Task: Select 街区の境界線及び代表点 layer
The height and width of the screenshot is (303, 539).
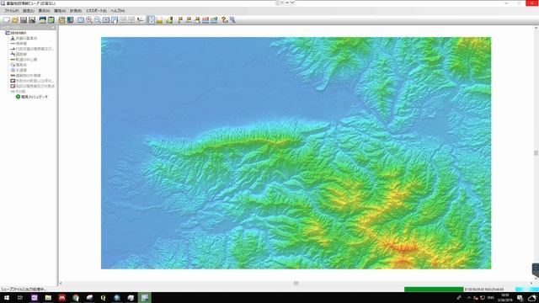Action: pos(35,86)
